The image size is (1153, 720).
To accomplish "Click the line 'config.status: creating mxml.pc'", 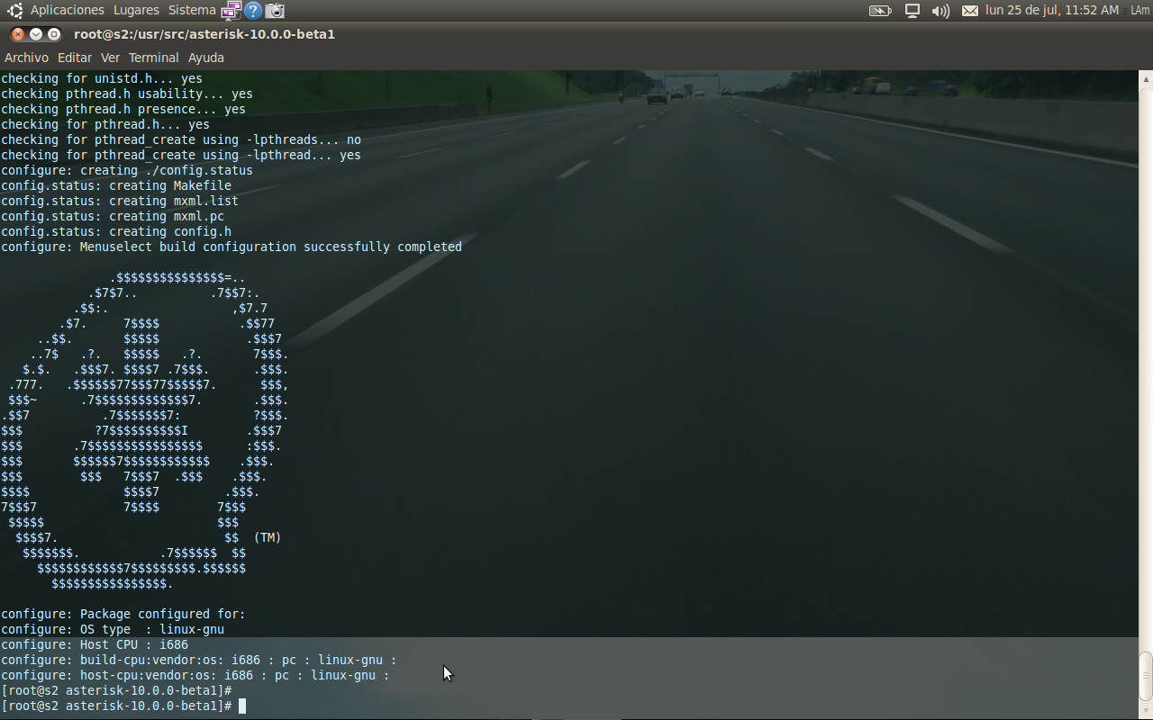I will point(113,216).
